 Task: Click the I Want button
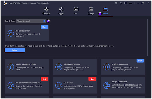15,50
